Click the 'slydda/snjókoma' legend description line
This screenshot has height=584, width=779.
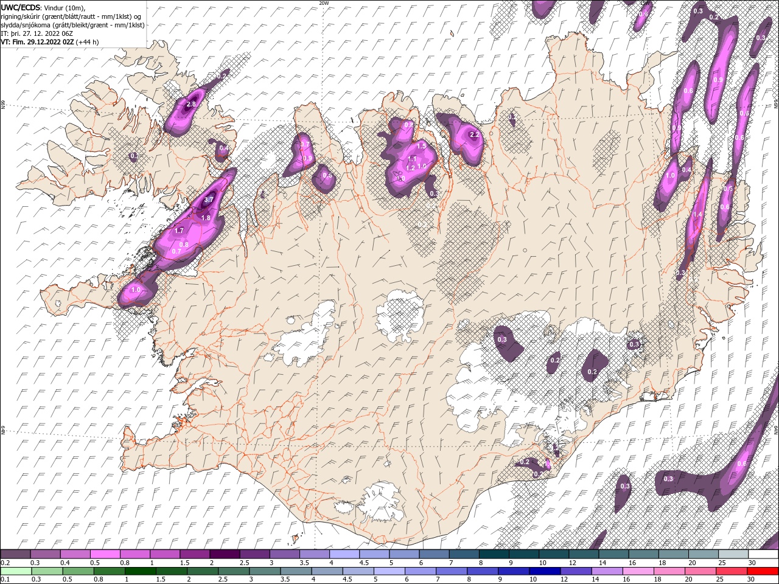73,25
